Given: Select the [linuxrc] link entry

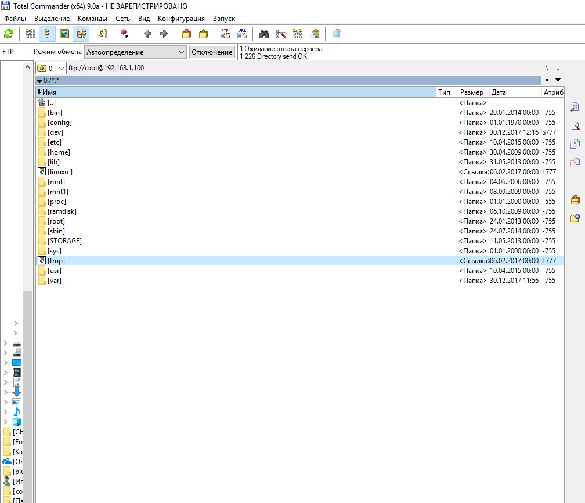Looking at the screenshot, I should click(x=300, y=172).
